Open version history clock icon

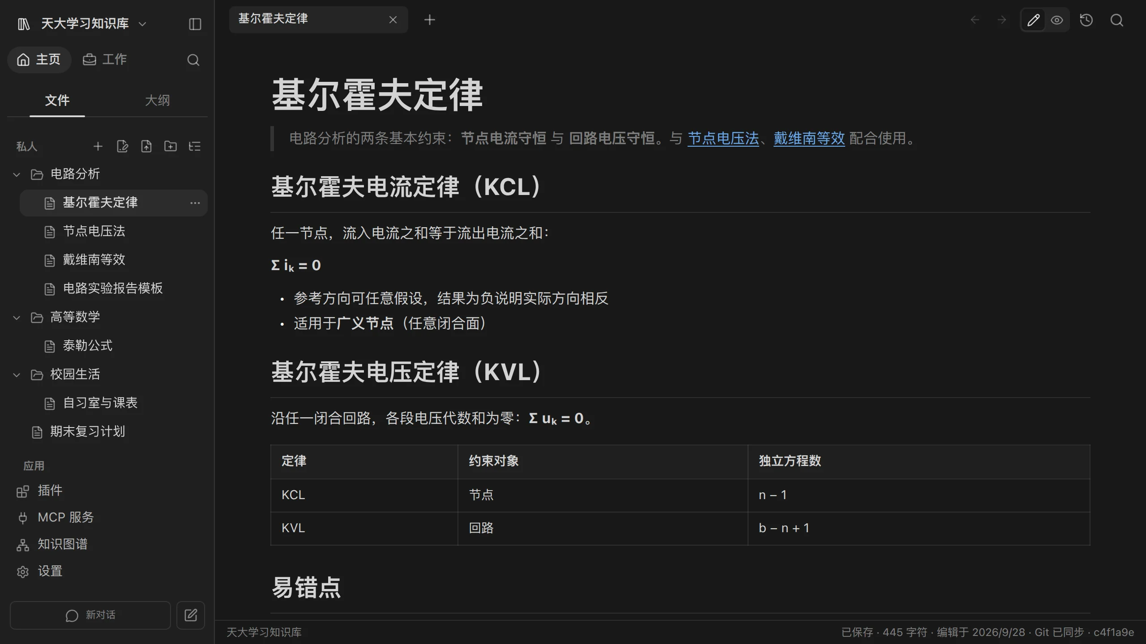(1086, 20)
